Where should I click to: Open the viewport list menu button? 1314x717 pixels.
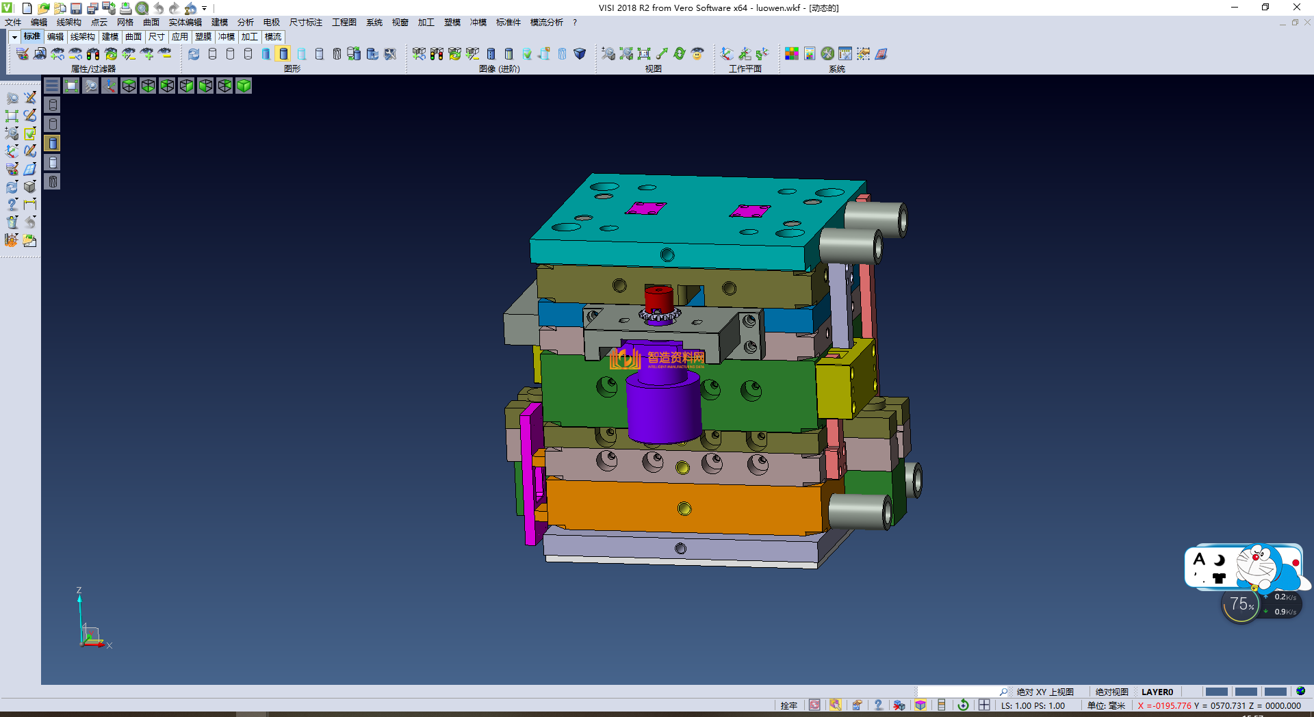point(52,86)
